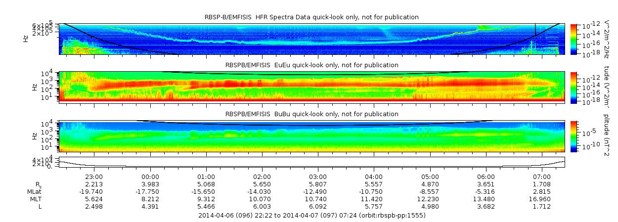The image size is (618, 222).
Task: Click the 03:00 time axis label
Action: coord(318,177)
